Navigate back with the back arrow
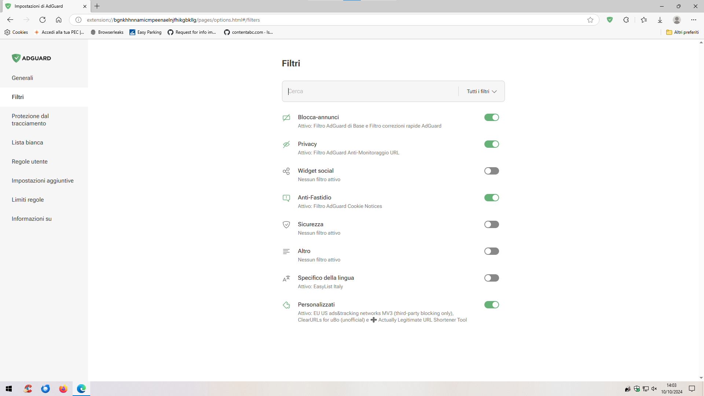 click(10, 20)
